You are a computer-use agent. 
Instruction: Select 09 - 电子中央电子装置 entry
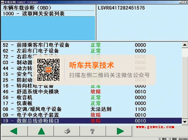tap(91, 115)
